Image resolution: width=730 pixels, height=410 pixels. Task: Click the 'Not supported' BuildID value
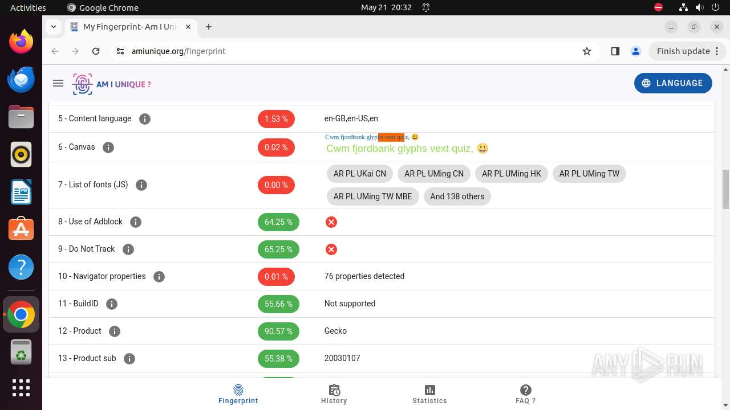click(x=350, y=304)
